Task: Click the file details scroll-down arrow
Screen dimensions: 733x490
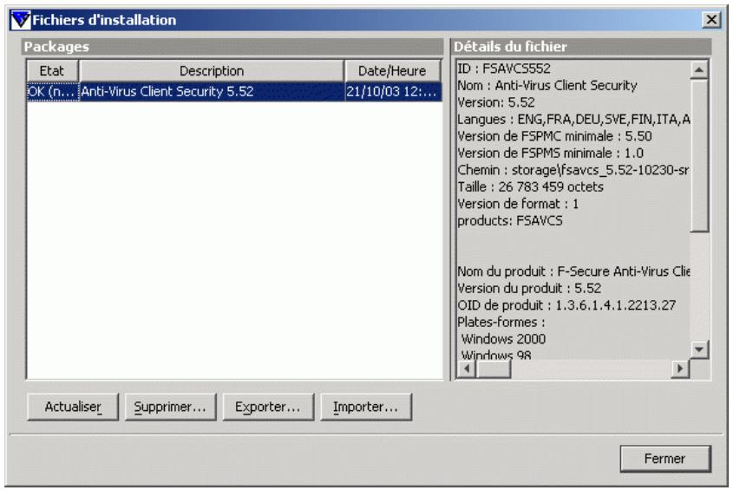Action: pyautogui.click(x=699, y=350)
